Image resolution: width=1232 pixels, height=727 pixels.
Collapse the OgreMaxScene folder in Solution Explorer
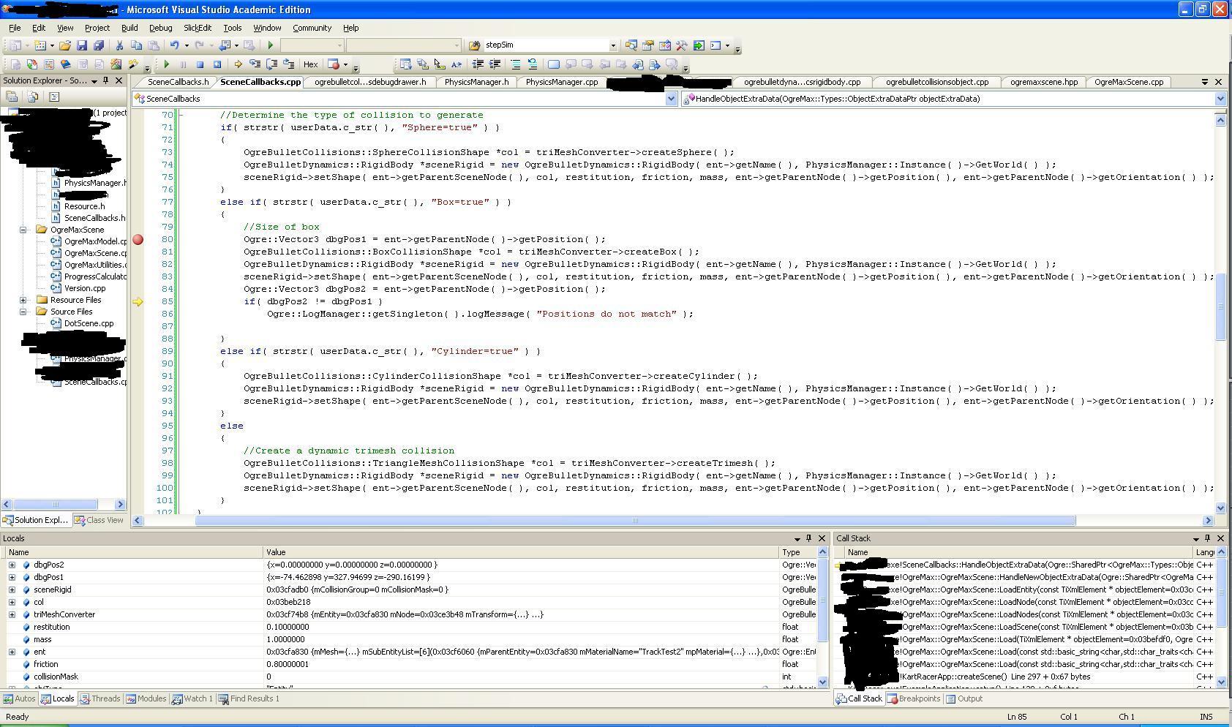pyautogui.click(x=23, y=230)
